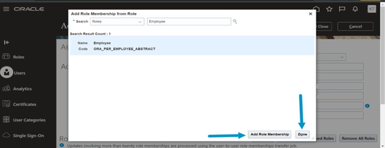385x148 pixels.
Task: Open the hamburger navigation menu
Action: [6, 9]
